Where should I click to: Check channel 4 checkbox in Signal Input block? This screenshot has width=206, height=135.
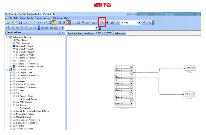(x=131, y=94)
